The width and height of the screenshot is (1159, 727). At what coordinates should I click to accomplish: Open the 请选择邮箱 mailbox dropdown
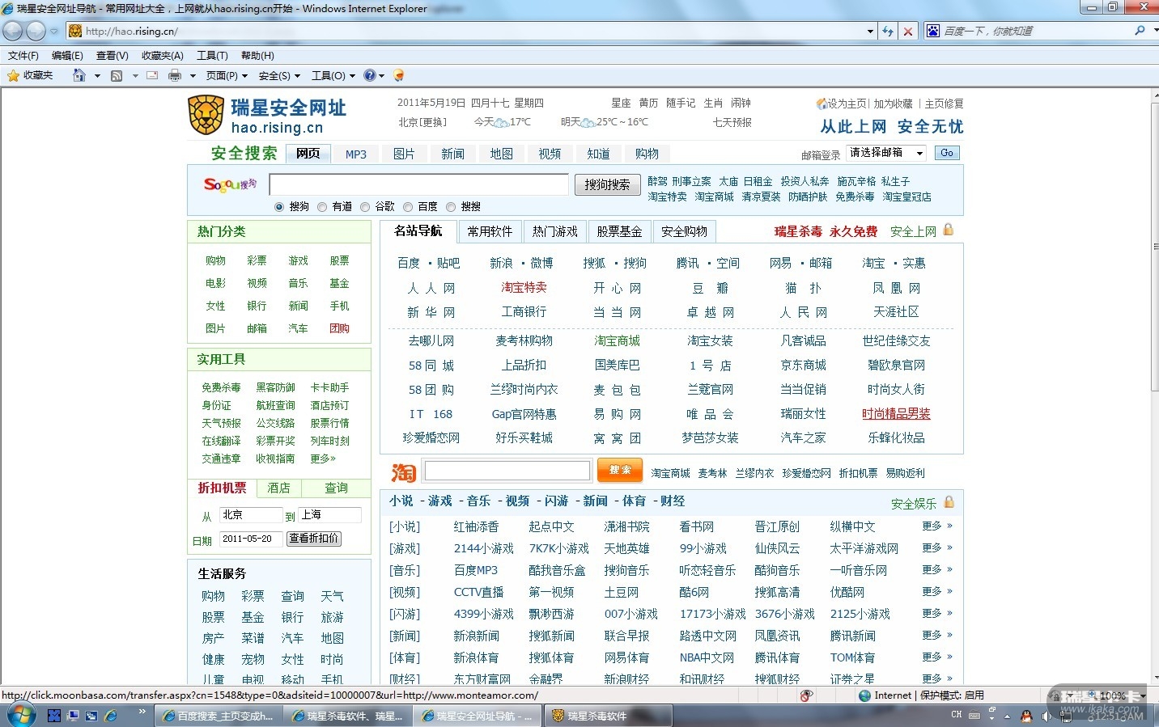[x=886, y=153]
